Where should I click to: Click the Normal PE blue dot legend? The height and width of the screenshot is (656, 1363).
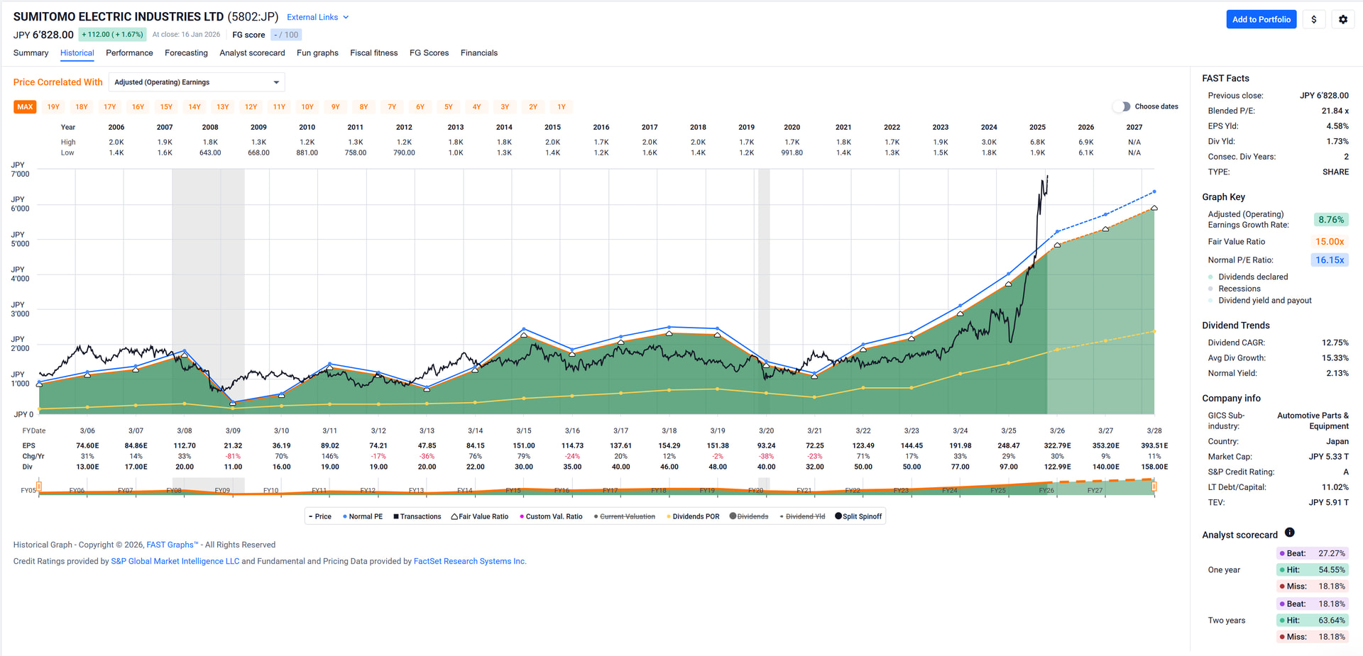point(345,517)
